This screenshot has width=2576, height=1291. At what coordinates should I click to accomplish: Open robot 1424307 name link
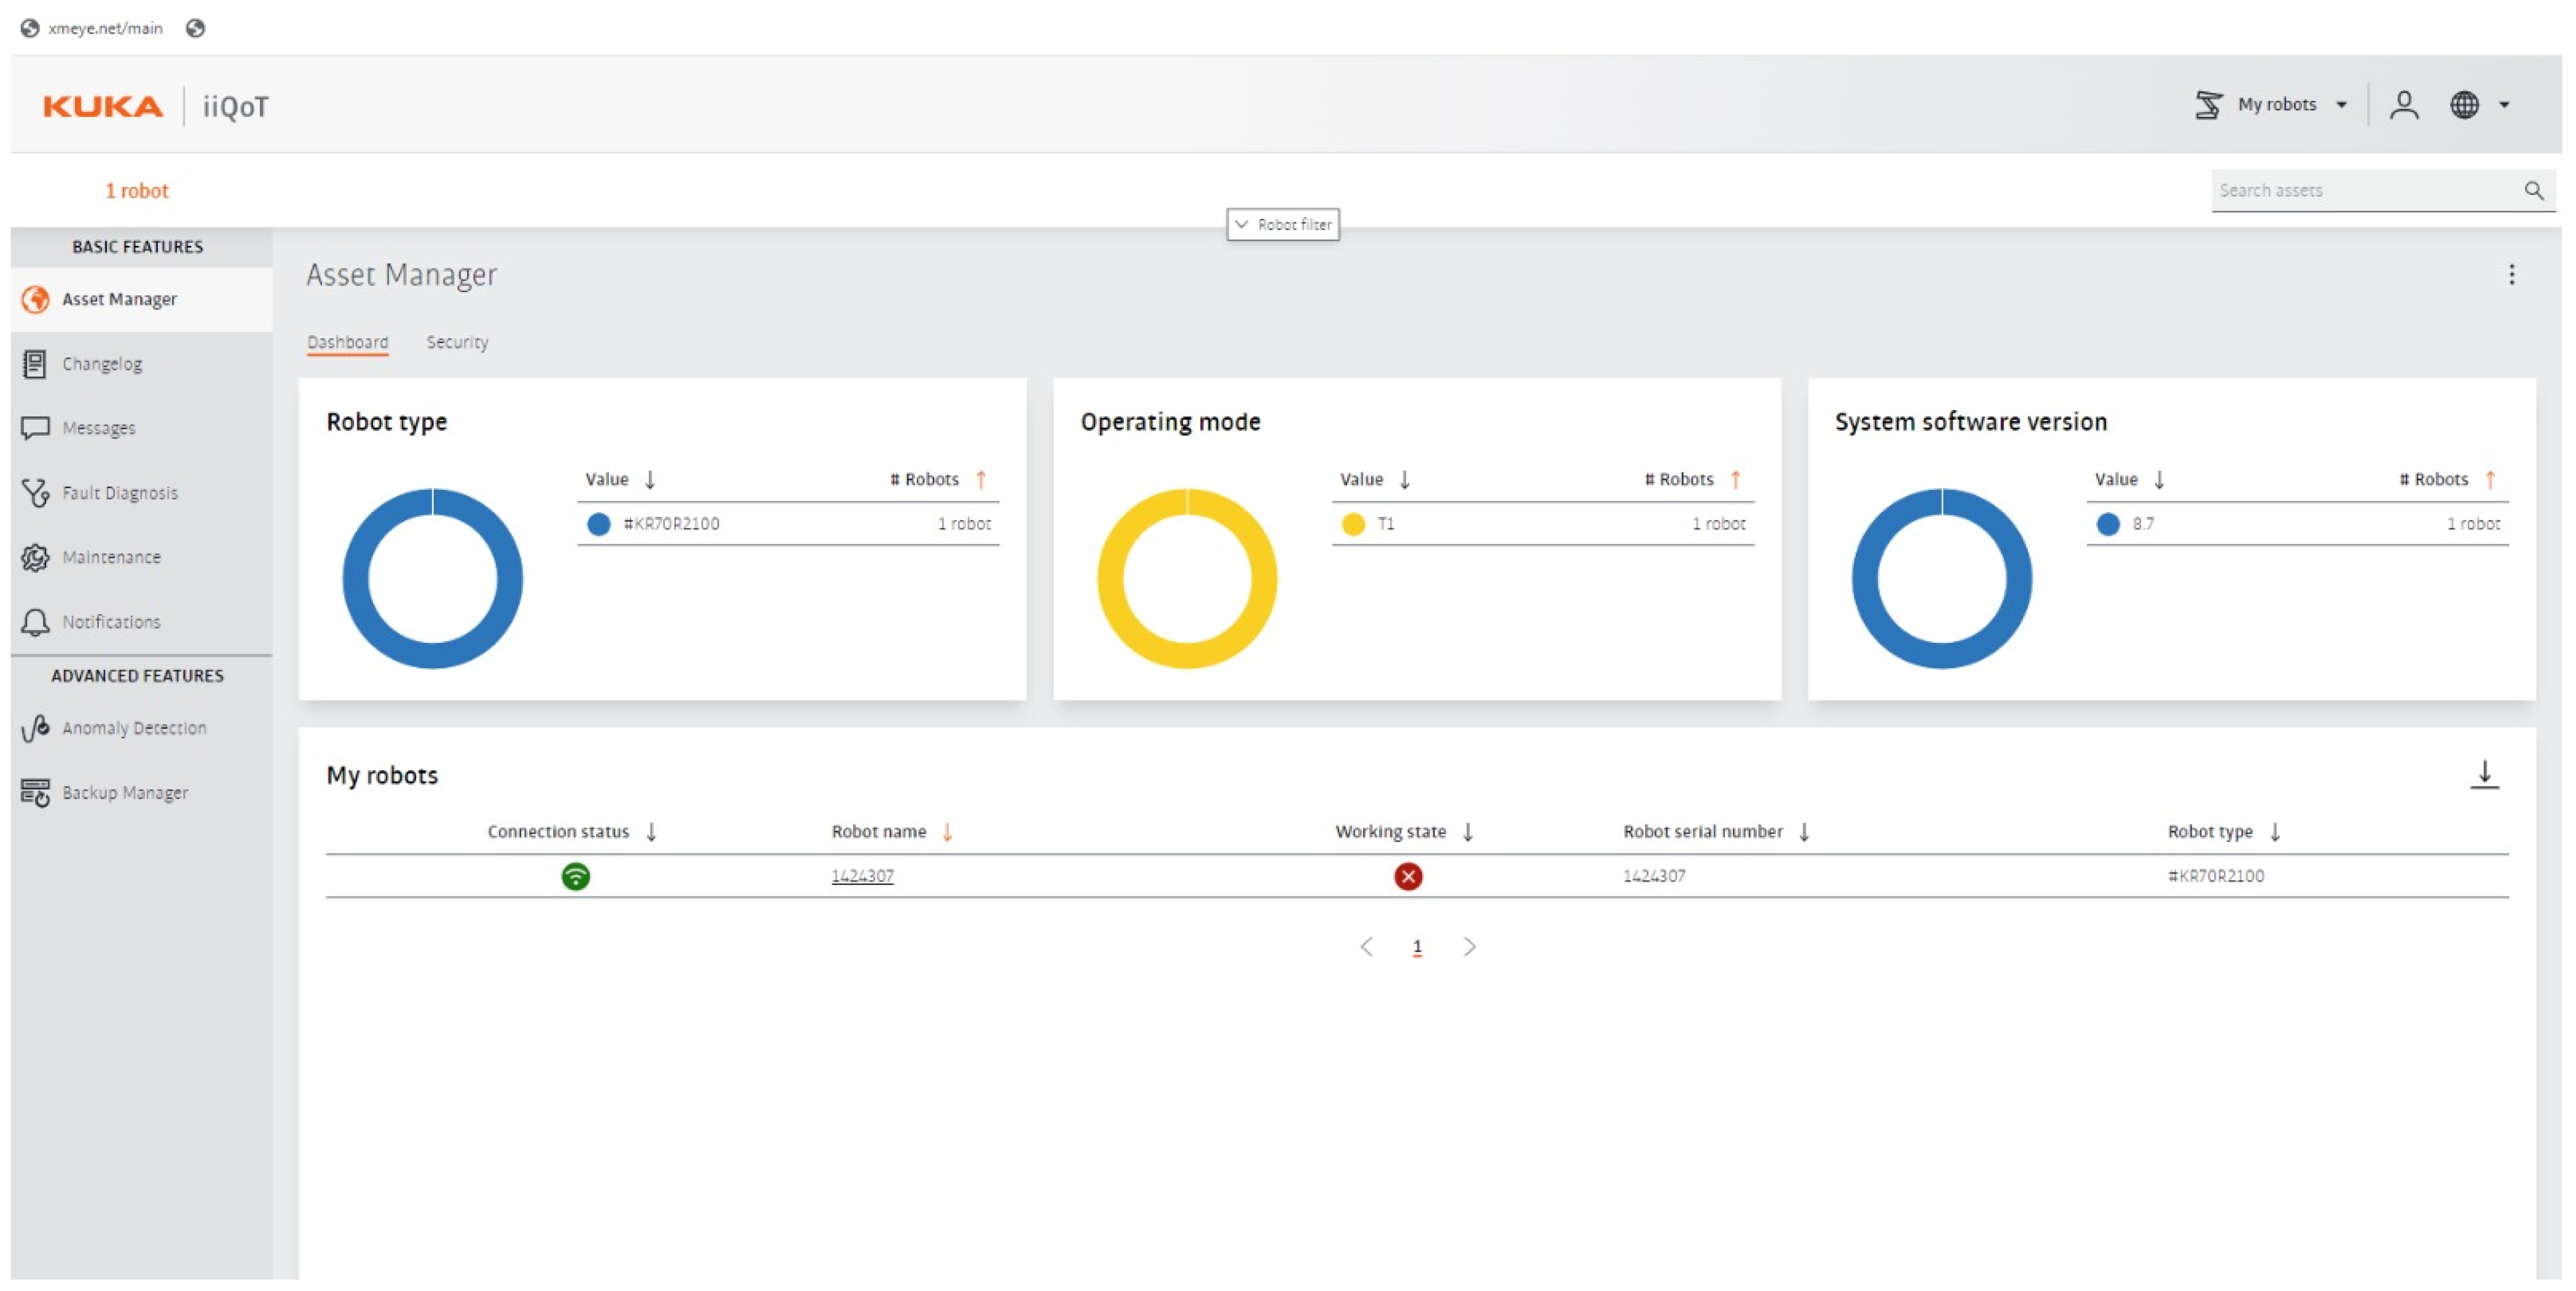pos(862,876)
